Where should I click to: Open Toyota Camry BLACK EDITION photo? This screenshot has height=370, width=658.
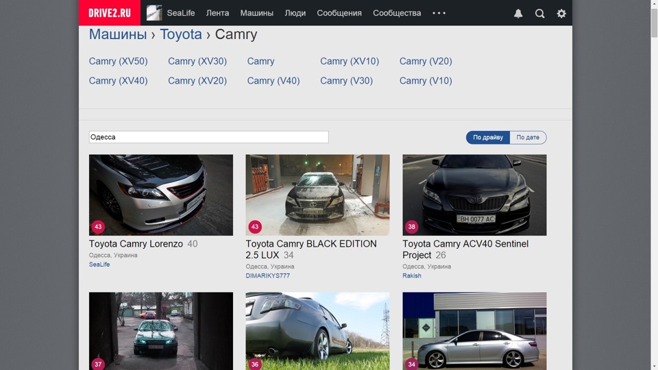point(317,195)
